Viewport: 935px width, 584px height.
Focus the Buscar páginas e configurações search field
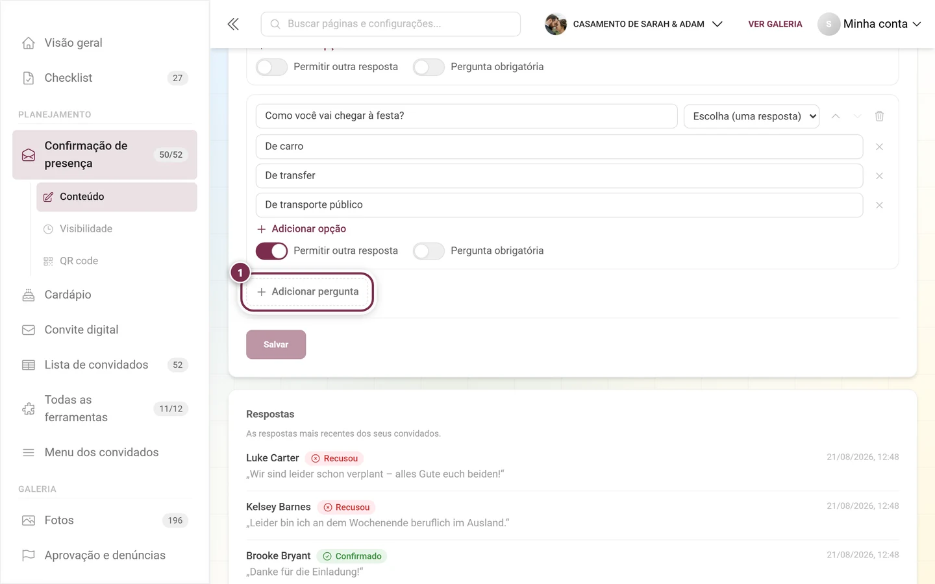tap(391, 24)
